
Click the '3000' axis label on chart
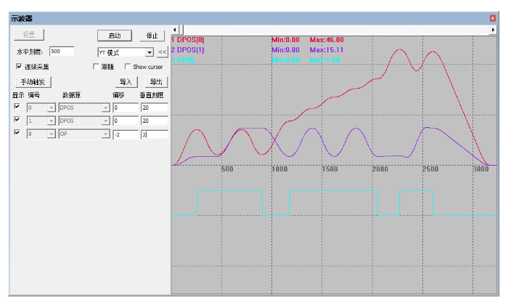coord(481,169)
